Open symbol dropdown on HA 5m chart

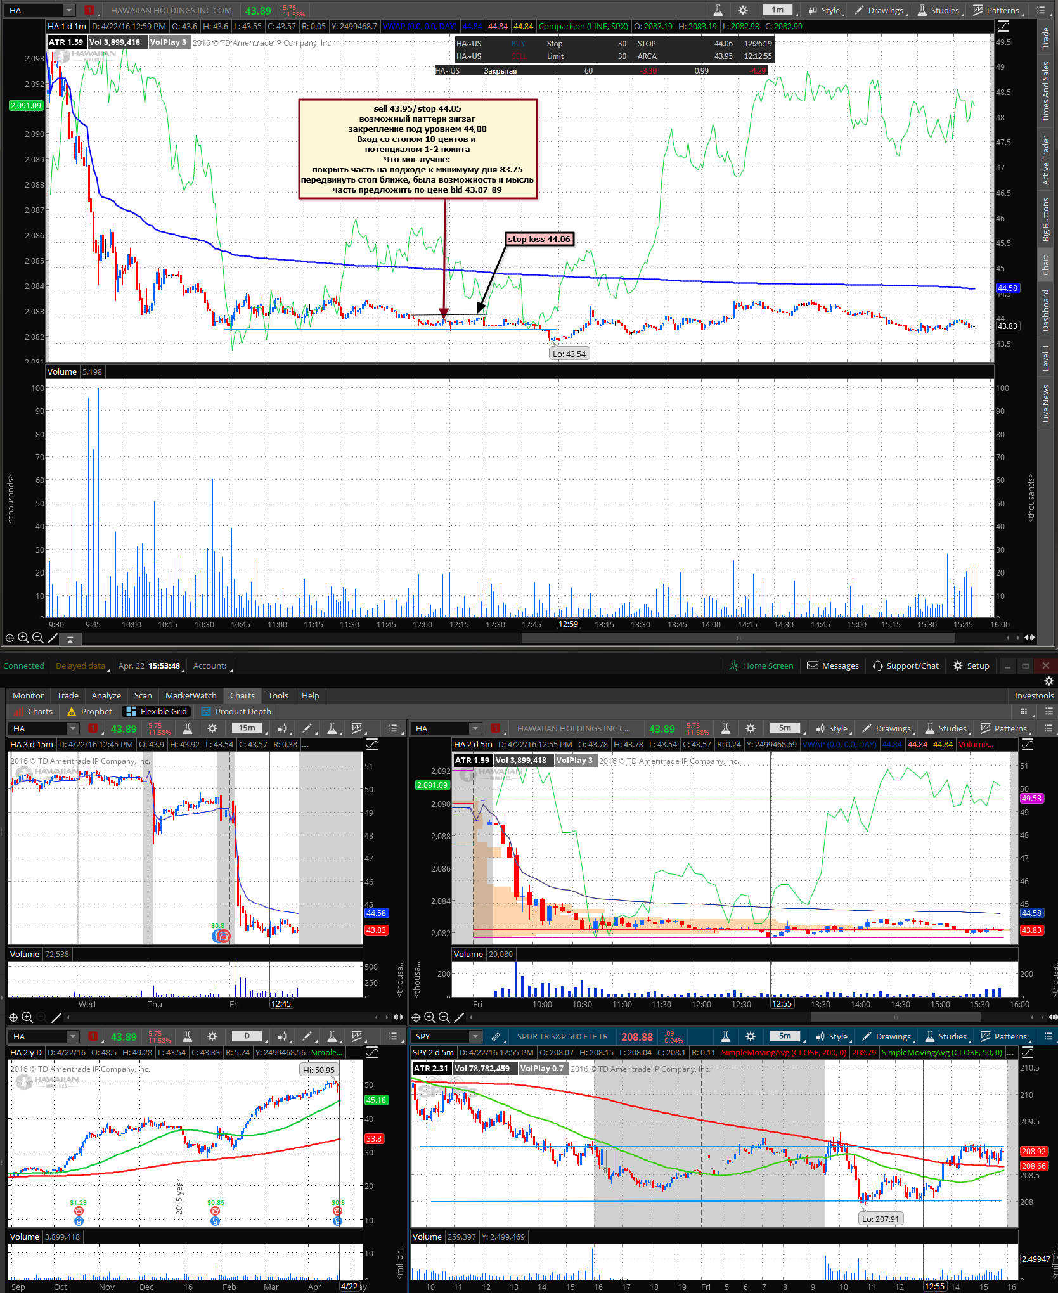[475, 728]
